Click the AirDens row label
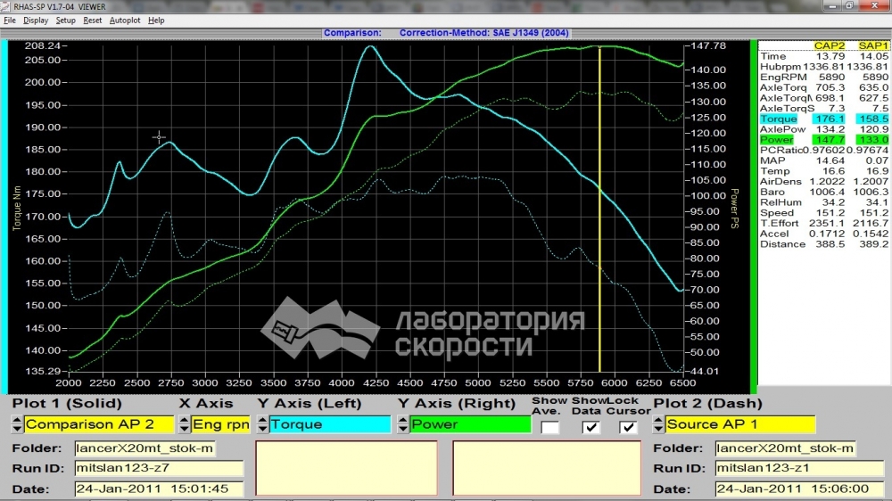Screen dimensions: 892x501 [x=780, y=181]
